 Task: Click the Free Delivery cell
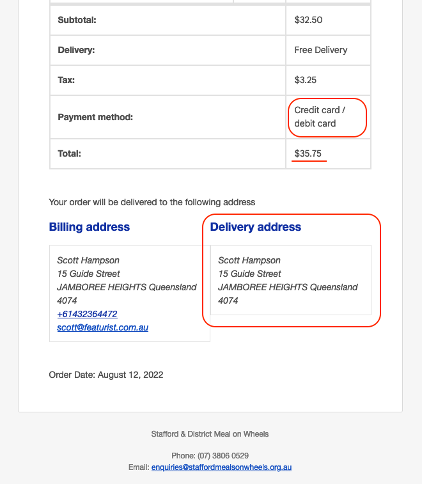tap(321, 50)
